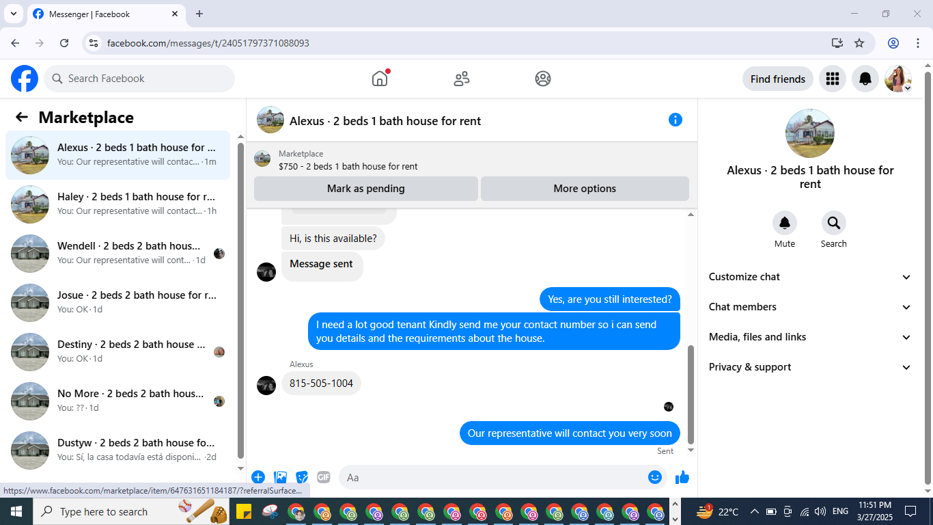
Task: Open the Wendell conversation
Action: point(117,254)
